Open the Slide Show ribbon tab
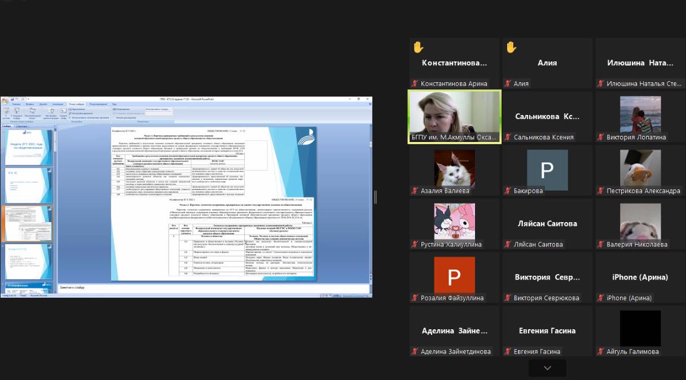This screenshot has height=380, width=686. pyautogui.click(x=76, y=104)
